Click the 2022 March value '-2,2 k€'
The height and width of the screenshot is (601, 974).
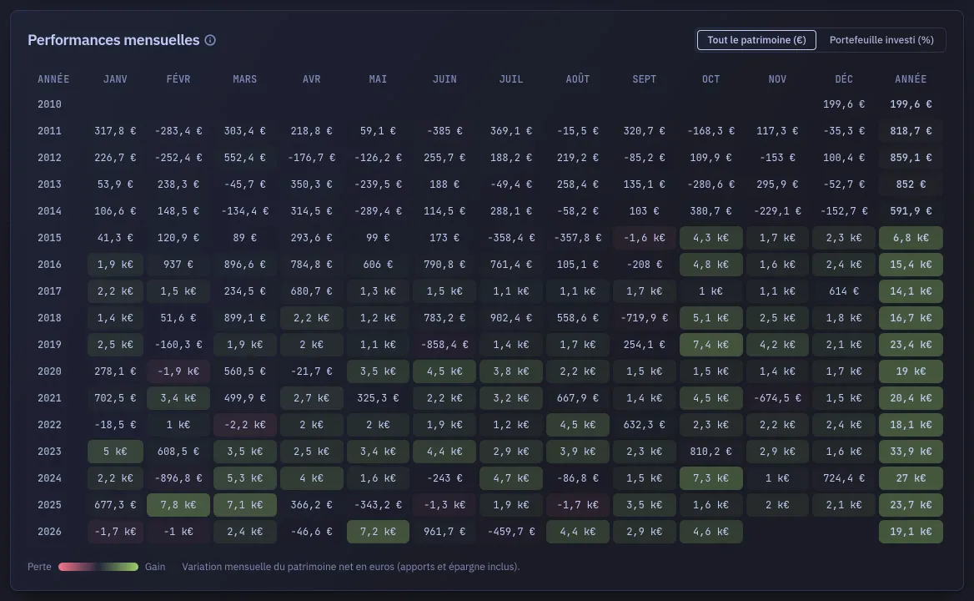tap(244, 425)
